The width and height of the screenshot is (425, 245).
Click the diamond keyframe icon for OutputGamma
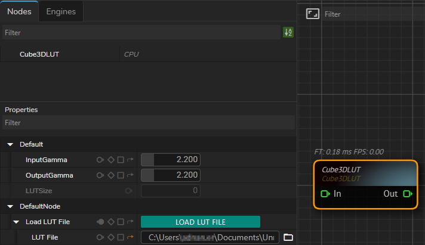[x=110, y=175]
